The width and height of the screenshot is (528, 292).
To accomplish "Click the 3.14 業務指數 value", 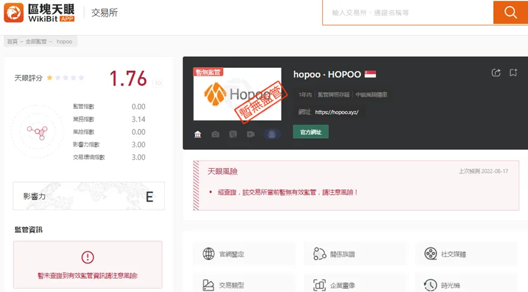I will click(x=139, y=119).
